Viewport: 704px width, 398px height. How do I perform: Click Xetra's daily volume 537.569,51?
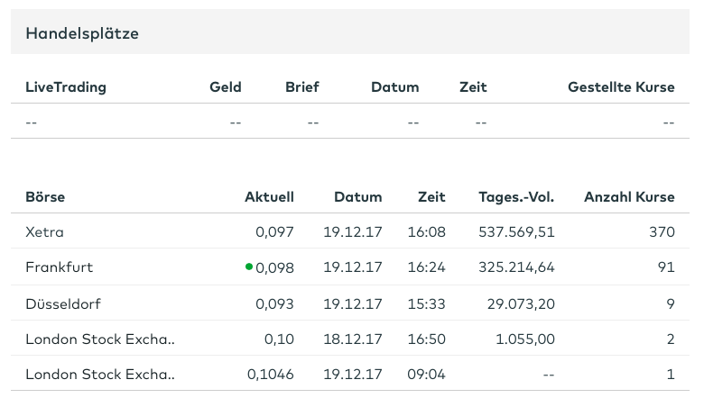click(x=515, y=232)
